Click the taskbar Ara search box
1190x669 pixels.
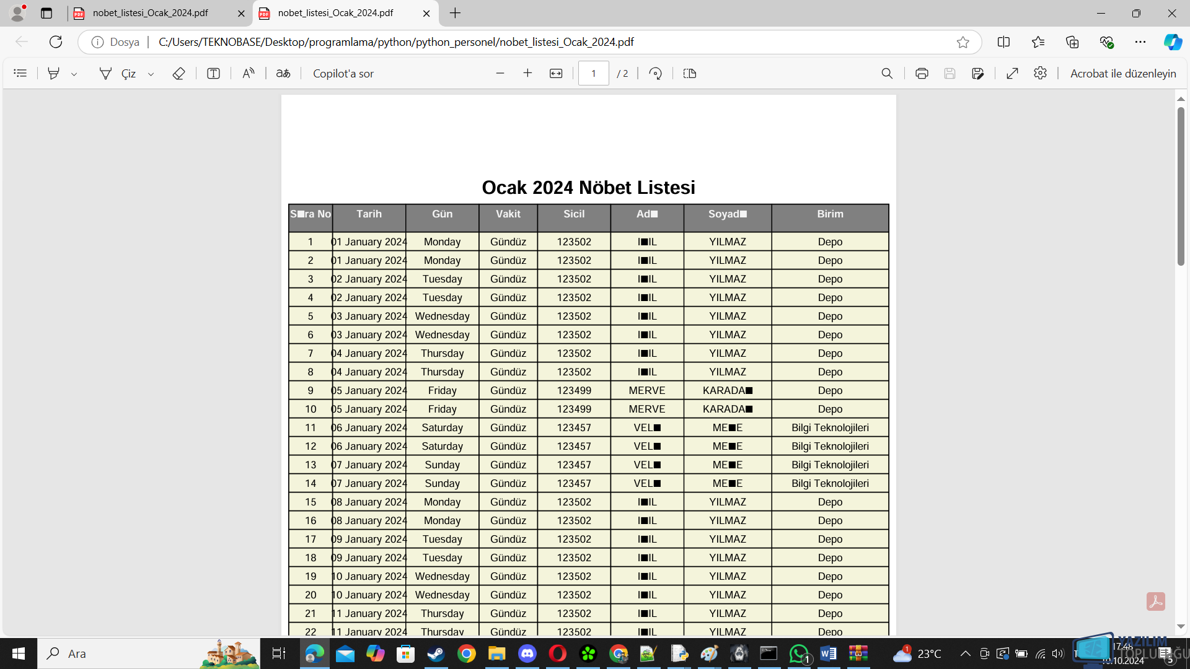(x=149, y=654)
